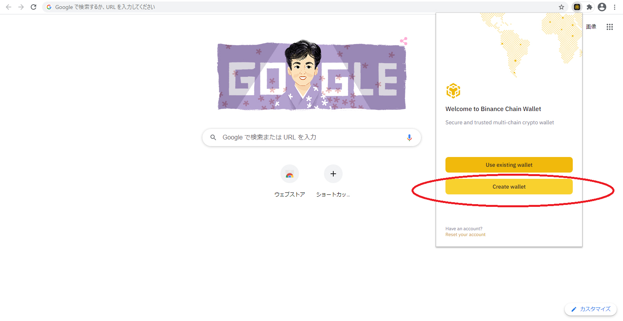
Task: Open the Binance Chain Wallet extension icon
Action: [x=577, y=7]
